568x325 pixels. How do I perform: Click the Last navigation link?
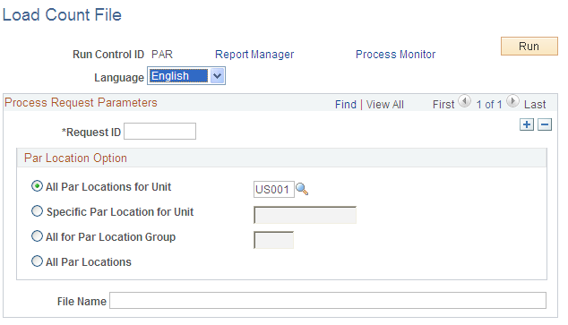tap(535, 105)
